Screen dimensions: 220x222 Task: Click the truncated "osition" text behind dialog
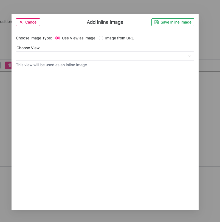point(5,22)
